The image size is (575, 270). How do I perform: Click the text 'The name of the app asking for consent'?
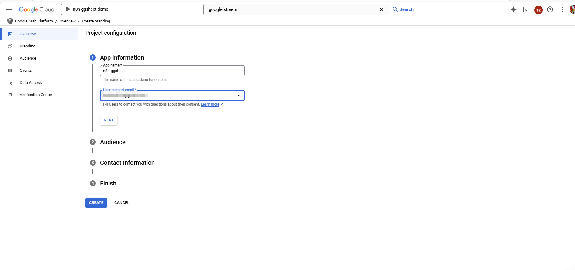[135, 80]
